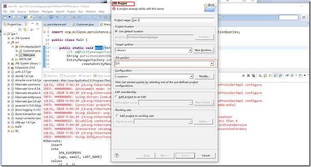Click the Project name input field

pyautogui.click(x=173, y=20)
